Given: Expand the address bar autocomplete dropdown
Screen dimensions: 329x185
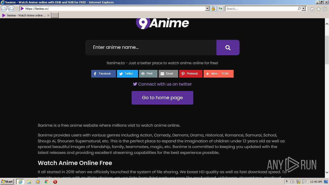Looking at the screenshot, I should (207, 8).
